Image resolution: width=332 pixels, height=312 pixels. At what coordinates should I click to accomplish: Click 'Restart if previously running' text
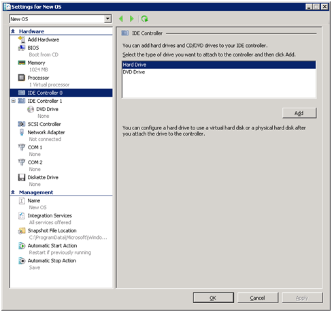60,252
